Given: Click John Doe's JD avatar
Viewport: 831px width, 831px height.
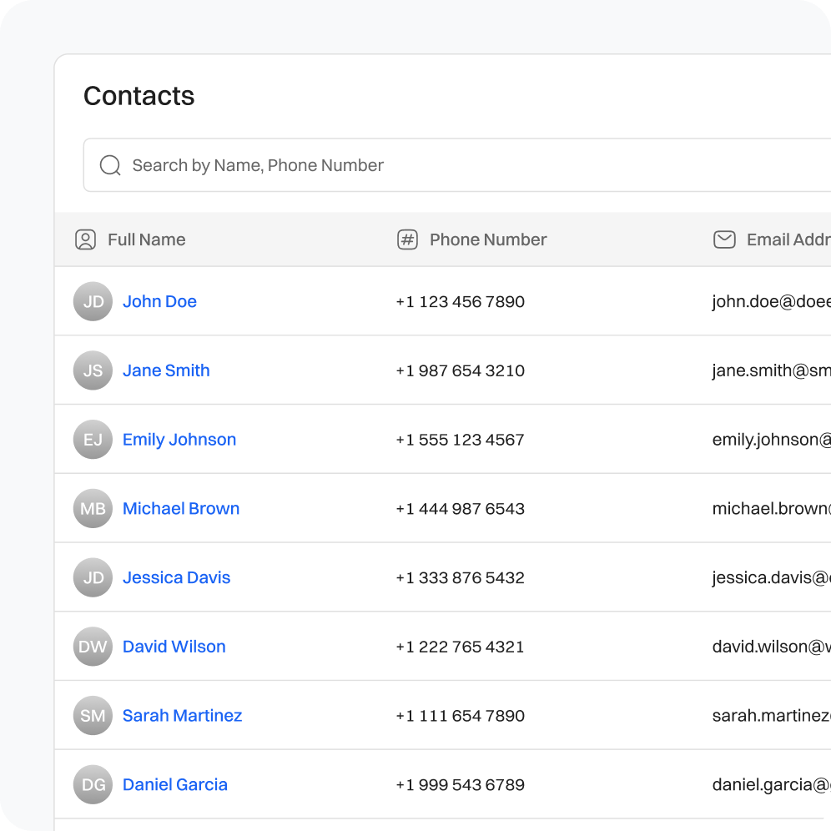Looking at the screenshot, I should click(93, 301).
